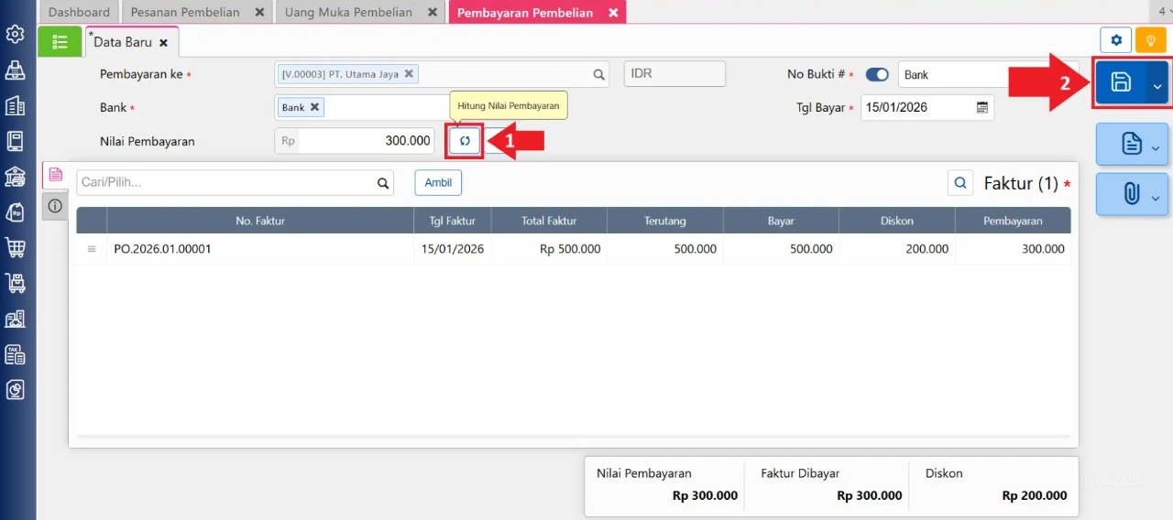
Task: Open form settings gear at top right
Action: coord(1115,40)
